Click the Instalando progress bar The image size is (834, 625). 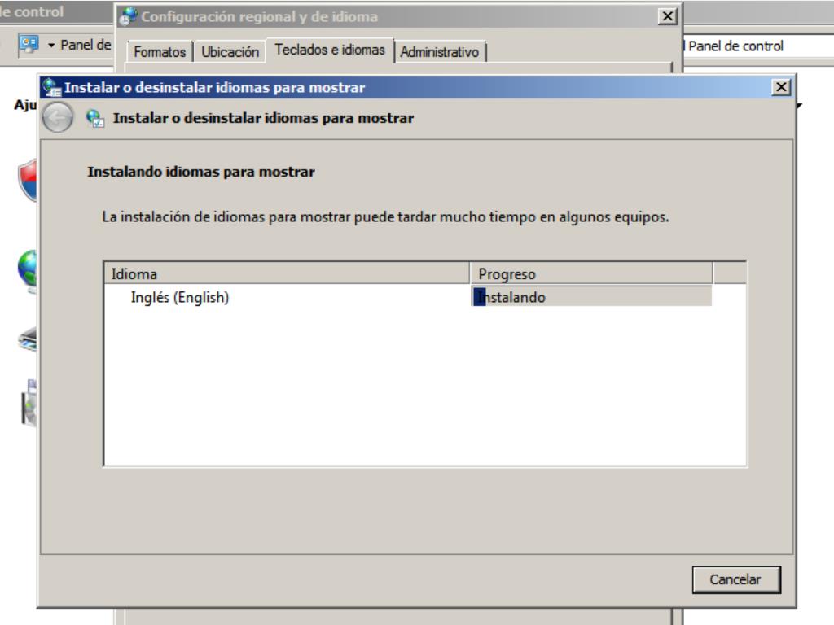pyautogui.click(x=591, y=298)
